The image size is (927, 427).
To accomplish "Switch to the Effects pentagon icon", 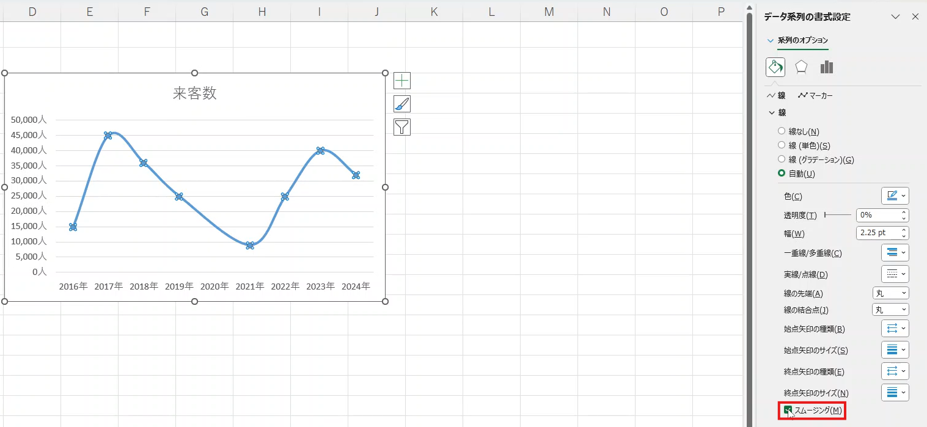I will tap(801, 67).
